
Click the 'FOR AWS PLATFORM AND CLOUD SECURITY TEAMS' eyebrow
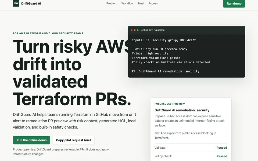tap(48, 33)
